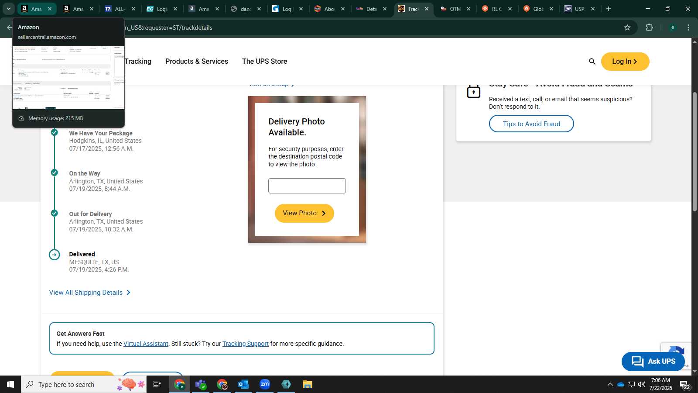Screen dimensions: 698x393
Task: Open Microsoft Teams from the taskbar
Action: click(x=201, y=384)
